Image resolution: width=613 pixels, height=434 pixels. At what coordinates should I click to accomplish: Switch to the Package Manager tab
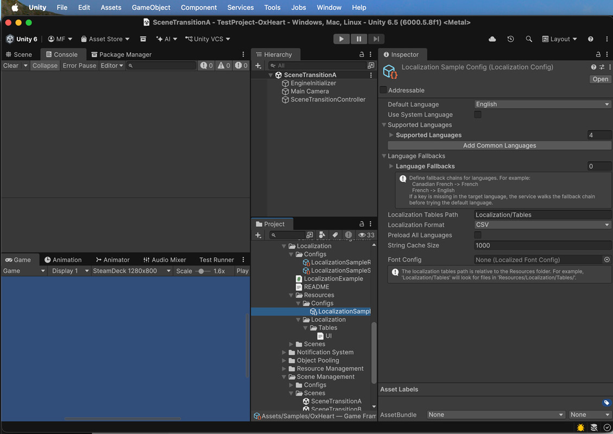click(x=121, y=54)
